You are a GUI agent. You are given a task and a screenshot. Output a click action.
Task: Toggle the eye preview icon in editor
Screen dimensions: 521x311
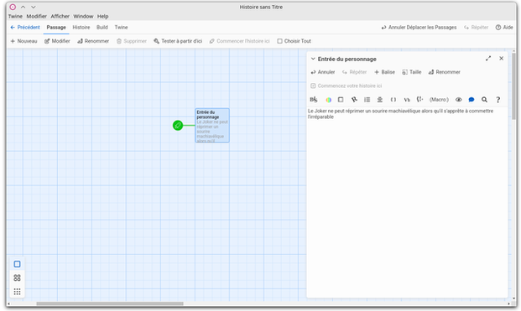[x=459, y=100]
